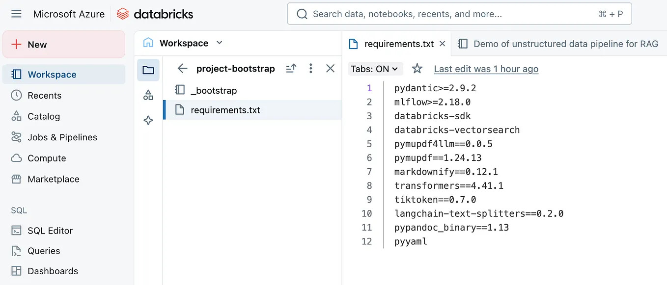Viewport: 667px width, 285px height.
Task: Navigate to SQL Editor in sidebar
Action: (x=50, y=231)
